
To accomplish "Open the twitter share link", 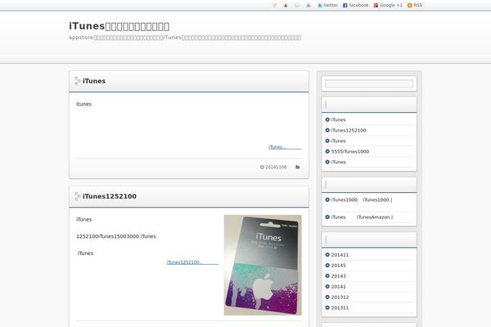I will point(328,6).
